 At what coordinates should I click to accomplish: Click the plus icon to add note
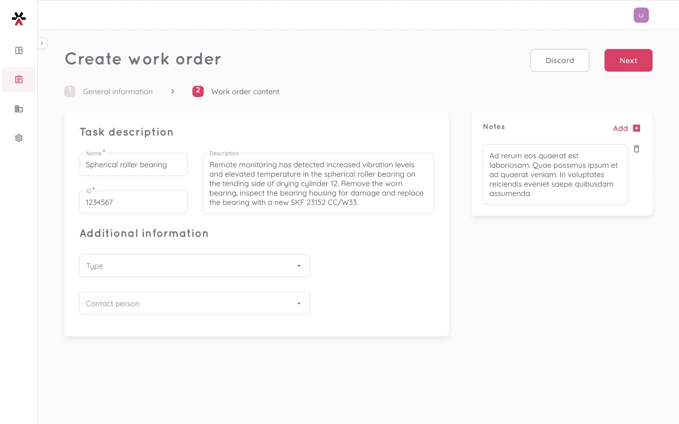pos(637,128)
